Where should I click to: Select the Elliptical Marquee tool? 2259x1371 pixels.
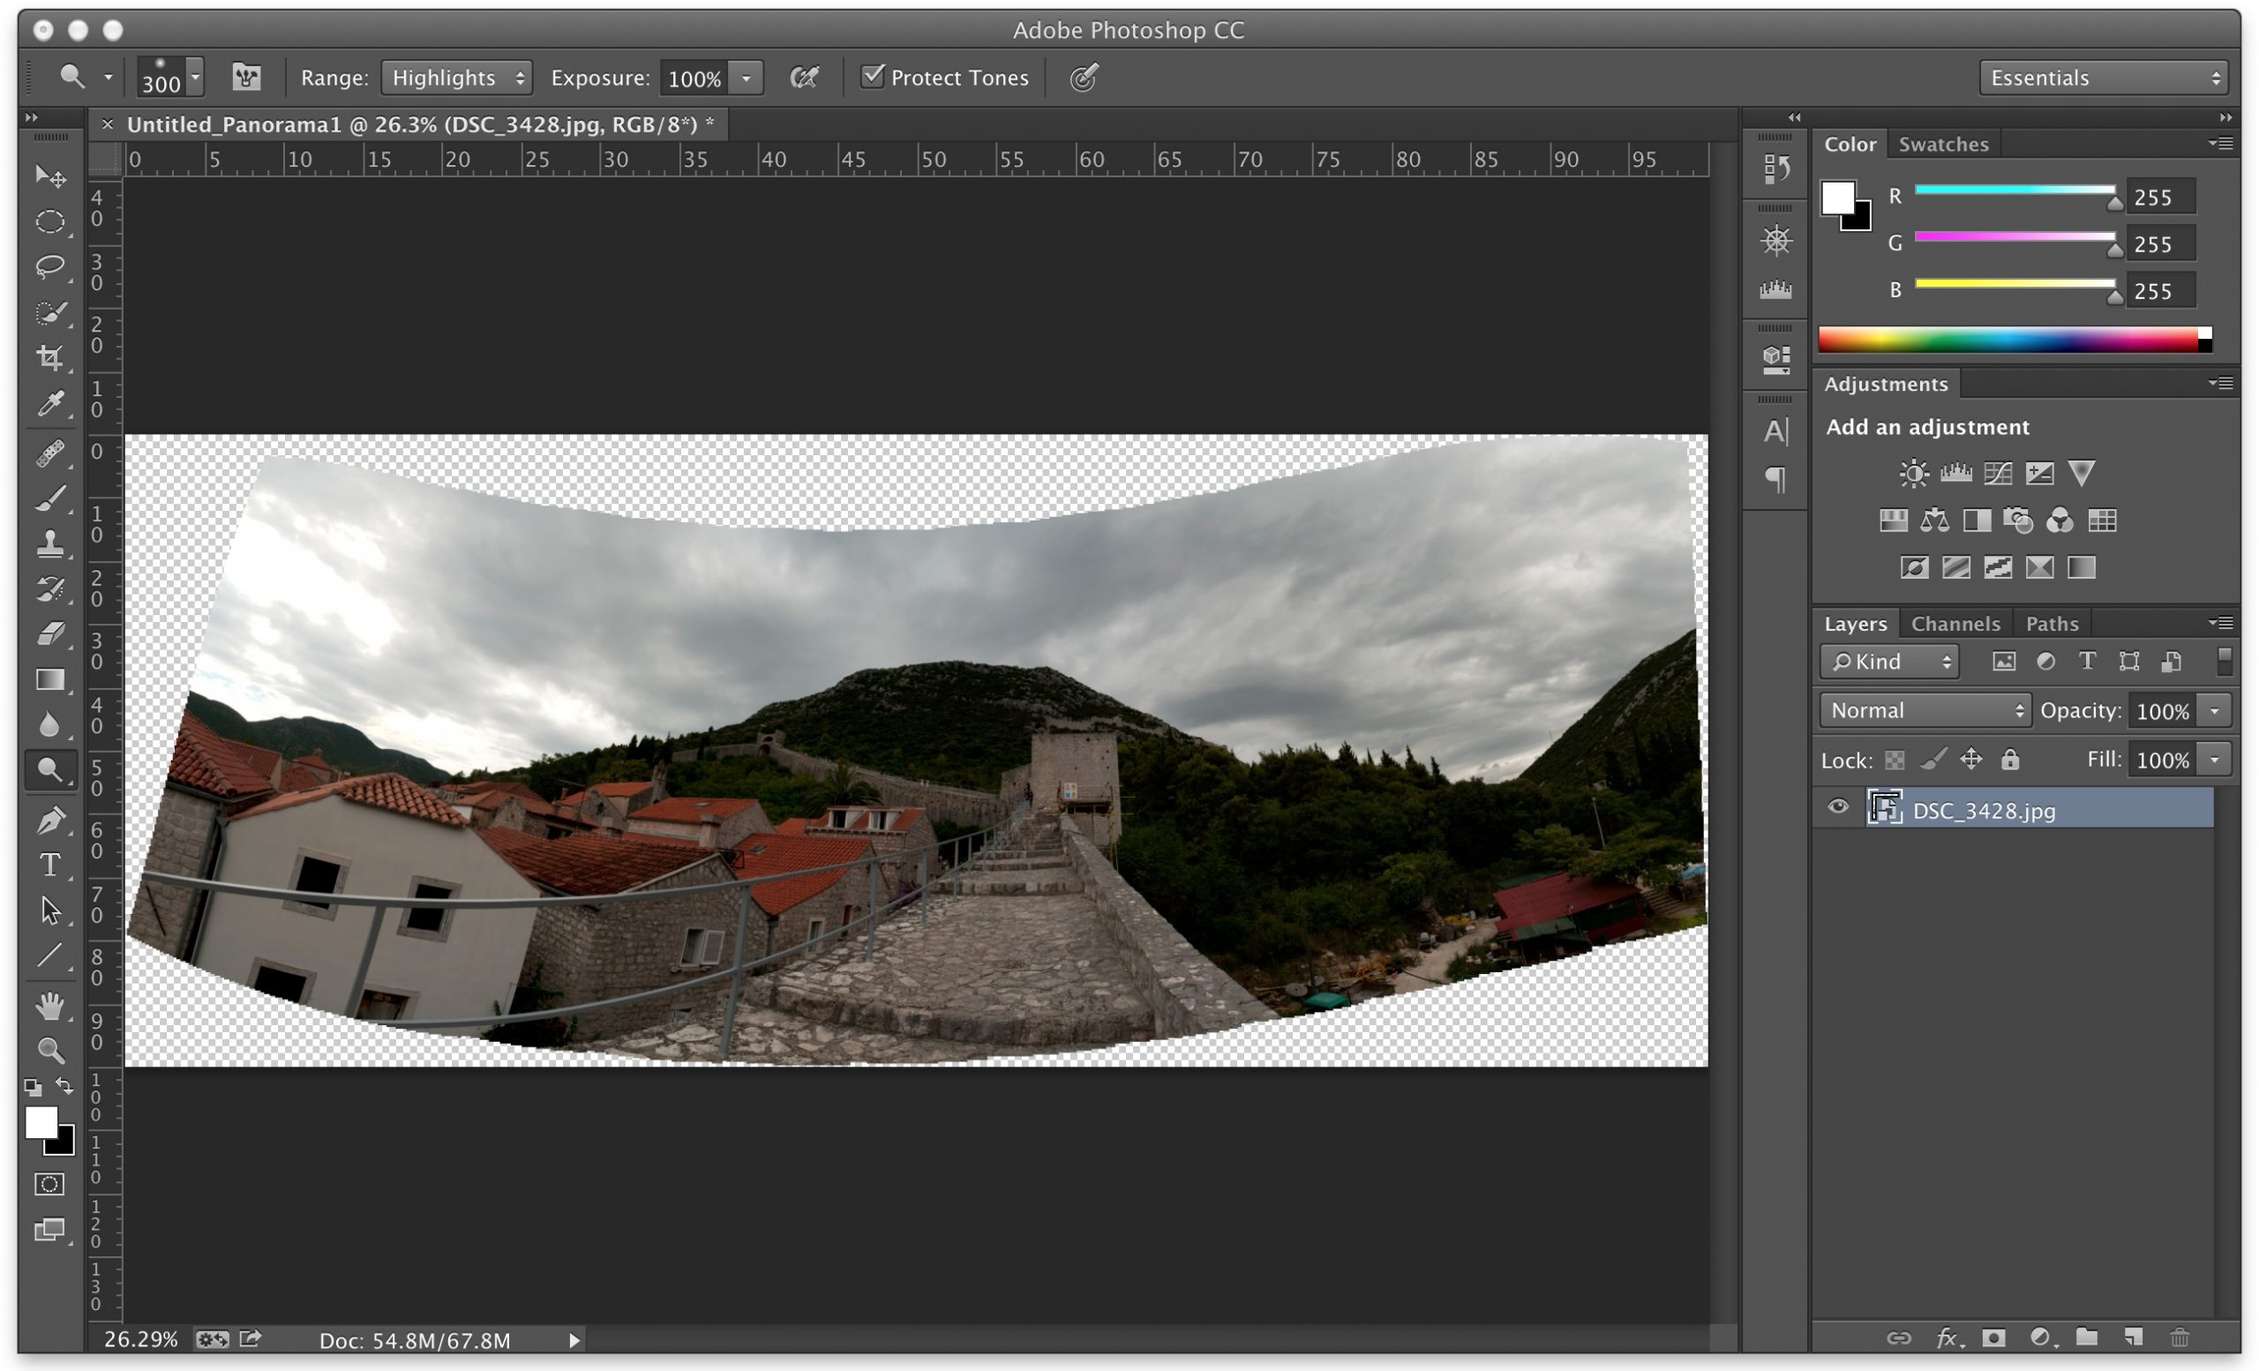pos(50,221)
